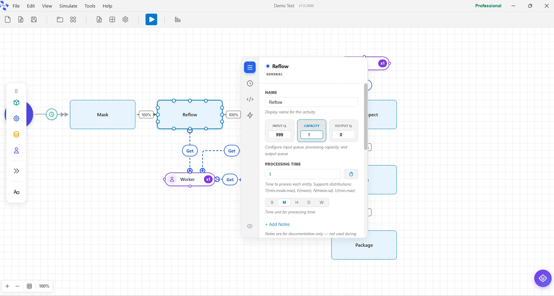Select M minutes time unit
This screenshot has width=554, height=296.
coord(284,202)
